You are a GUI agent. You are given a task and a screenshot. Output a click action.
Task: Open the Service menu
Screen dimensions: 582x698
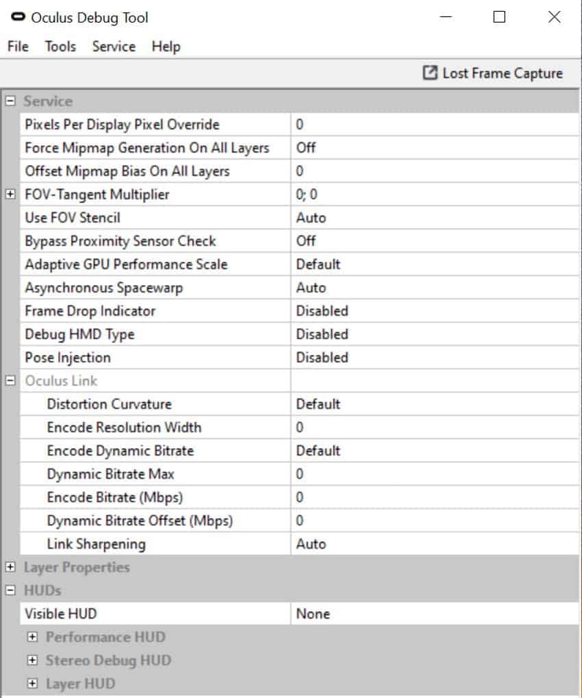point(114,47)
